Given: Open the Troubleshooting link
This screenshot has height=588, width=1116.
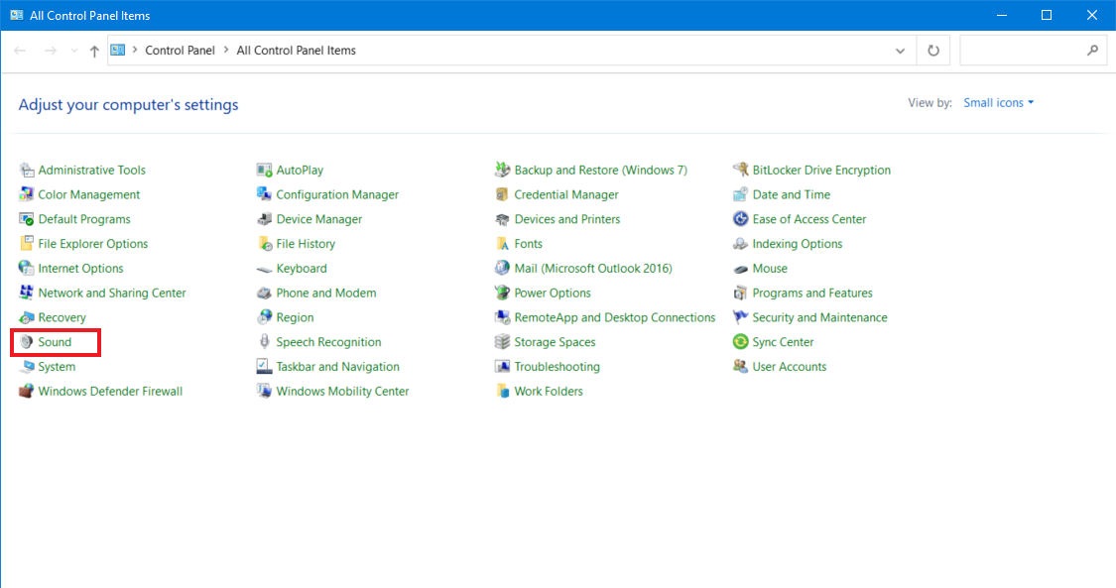Looking at the screenshot, I should pyautogui.click(x=558, y=367).
